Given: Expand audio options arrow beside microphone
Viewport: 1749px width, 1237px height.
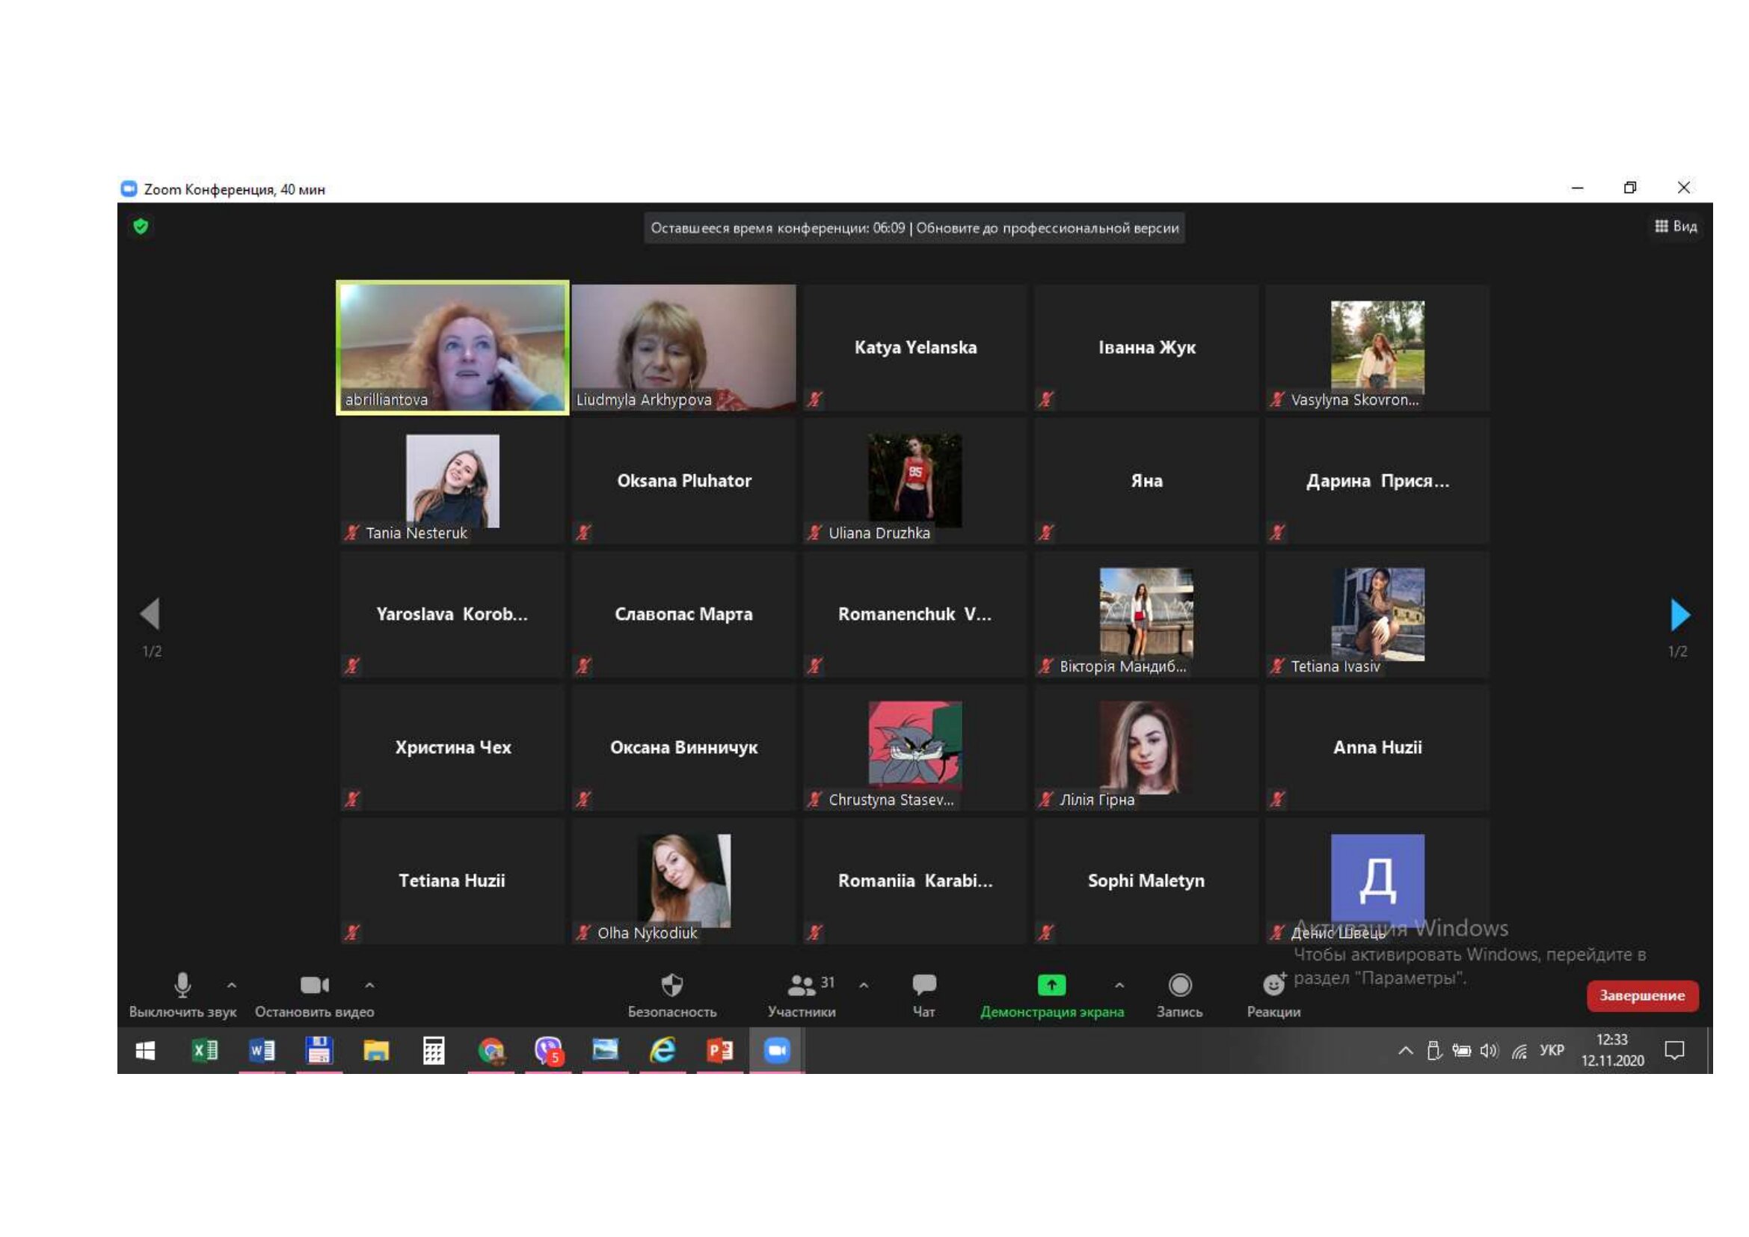Looking at the screenshot, I should (x=232, y=986).
